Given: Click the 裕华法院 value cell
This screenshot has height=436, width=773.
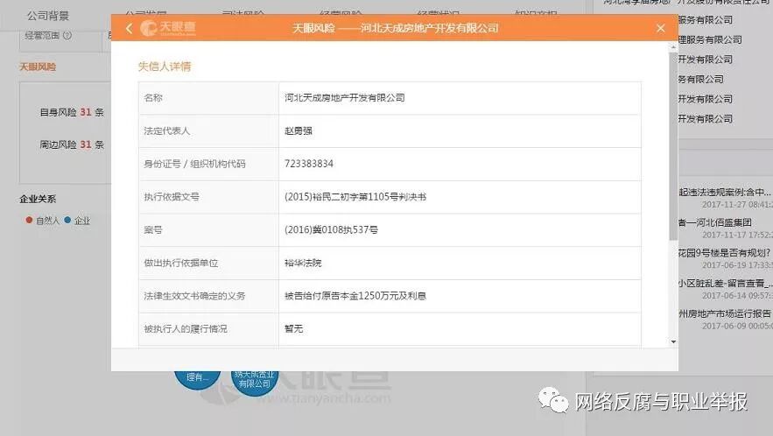Looking at the screenshot, I should (x=460, y=263).
